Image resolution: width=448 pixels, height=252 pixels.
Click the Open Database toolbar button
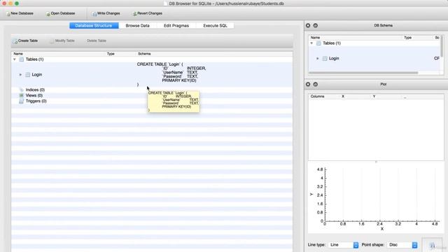[60, 13]
